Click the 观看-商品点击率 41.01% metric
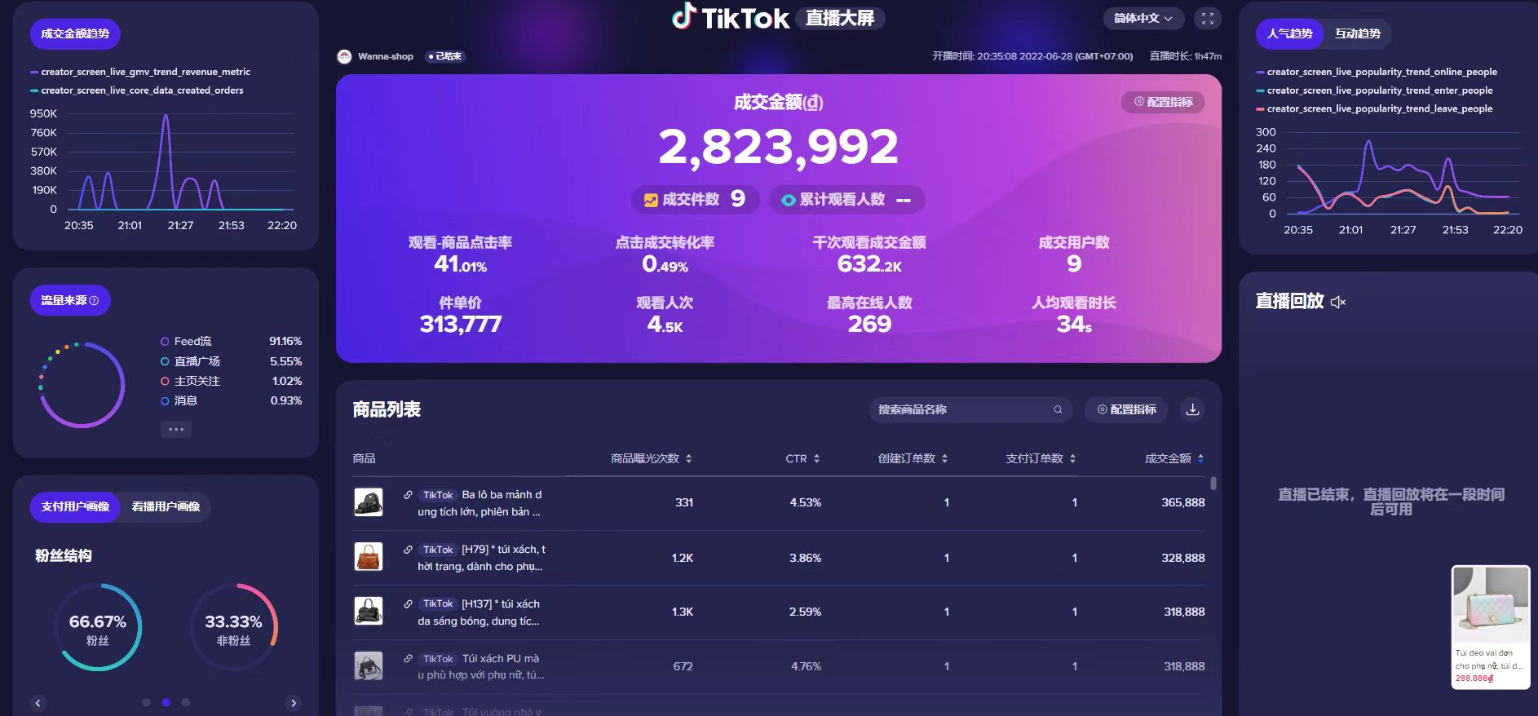This screenshot has width=1538, height=716. point(460,254)
